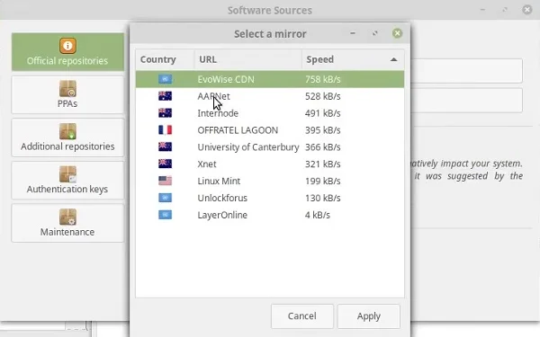Image resolution: width=540 pixels, height=337 pixels.
Task: Click the 4 kB/s speed value
Action: (x=318, y=215)
